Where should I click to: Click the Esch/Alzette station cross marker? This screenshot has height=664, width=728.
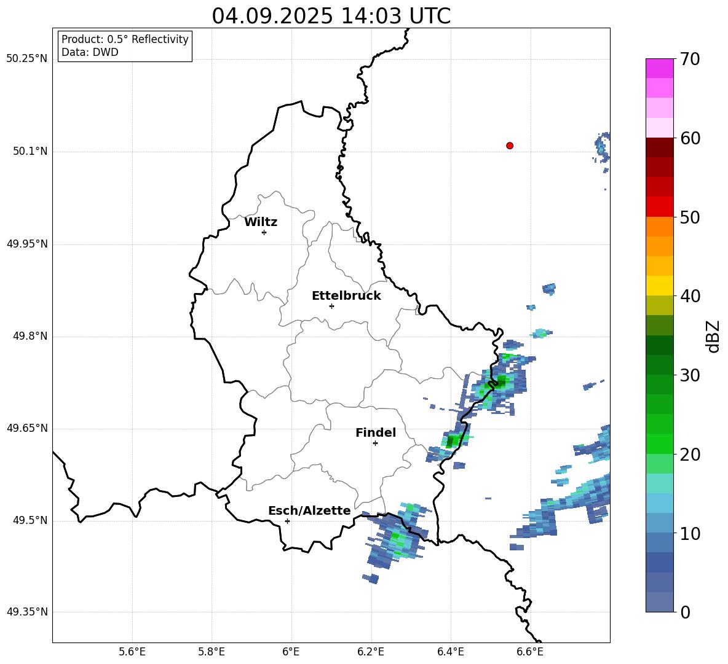pyautogui.click(x=287, y=521)
